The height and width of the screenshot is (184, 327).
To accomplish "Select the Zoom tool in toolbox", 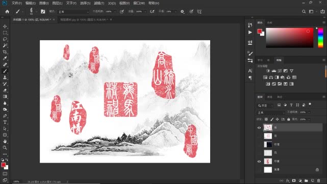I will point(5,148).
